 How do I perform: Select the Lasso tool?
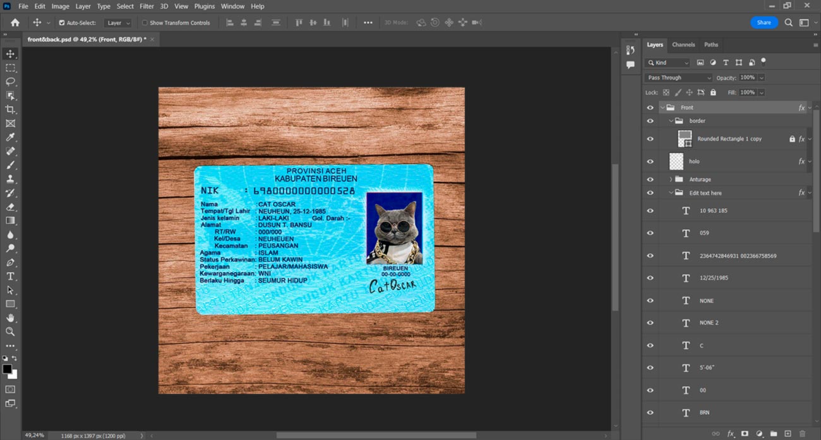point(10,81)
